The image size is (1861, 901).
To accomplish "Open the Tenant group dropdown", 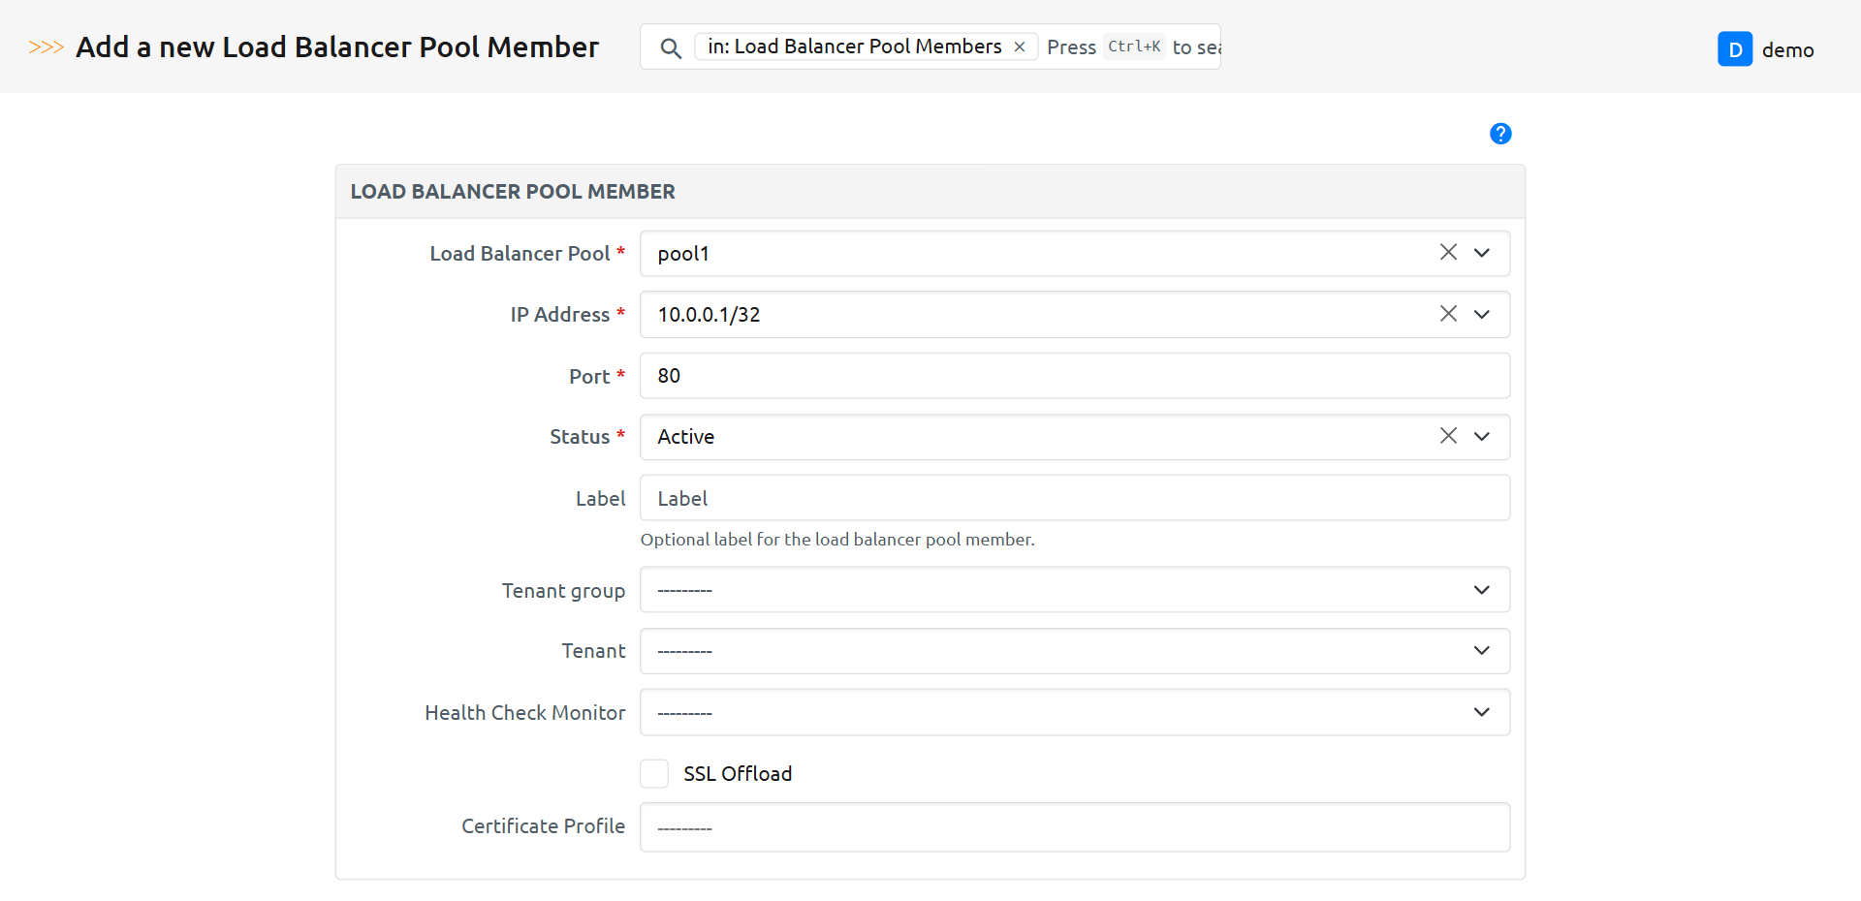I will click(1074, 590).
